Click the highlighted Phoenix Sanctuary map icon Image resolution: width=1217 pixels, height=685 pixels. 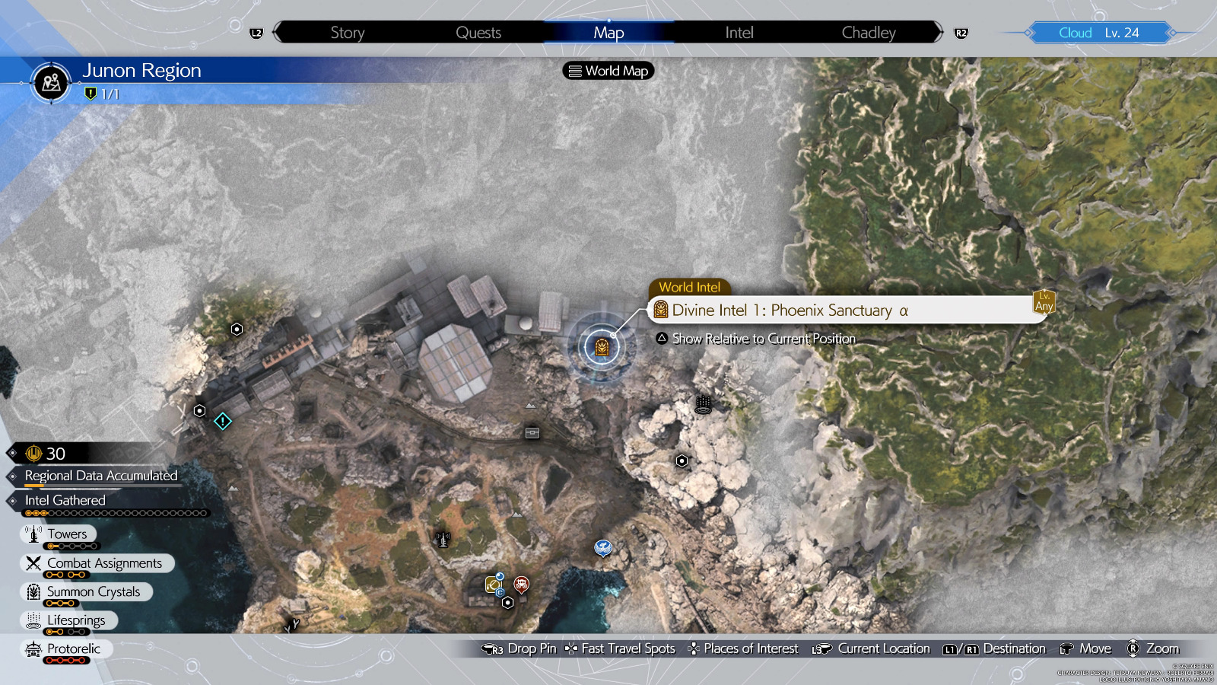602,348
